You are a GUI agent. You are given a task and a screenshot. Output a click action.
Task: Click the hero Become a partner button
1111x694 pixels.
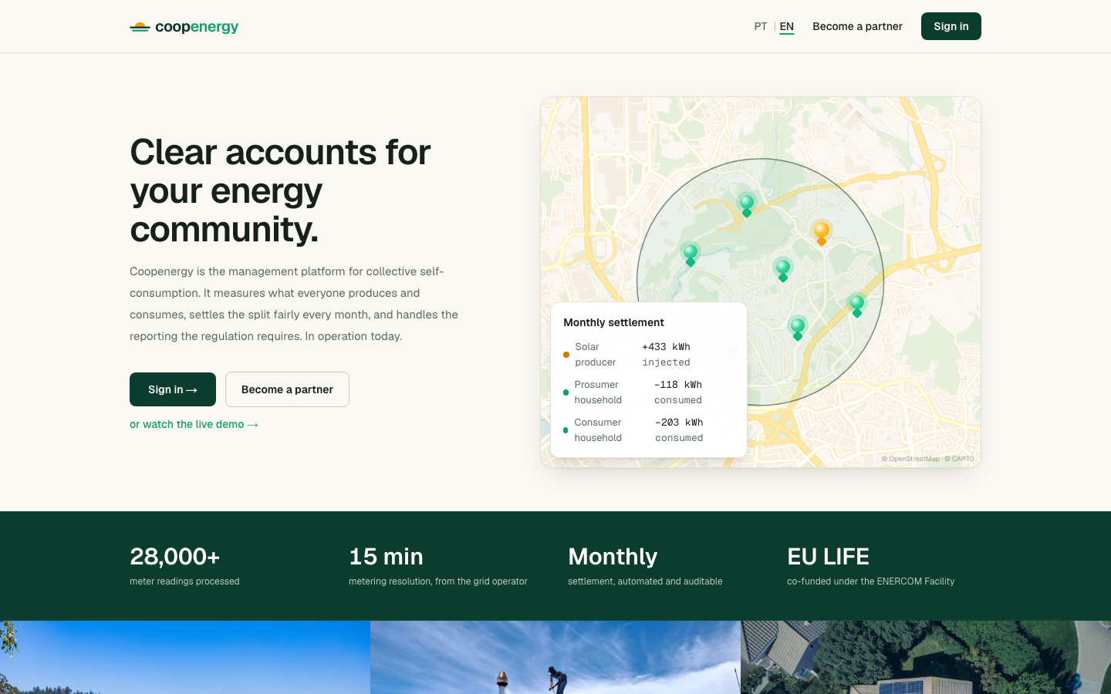click(287, 389)
